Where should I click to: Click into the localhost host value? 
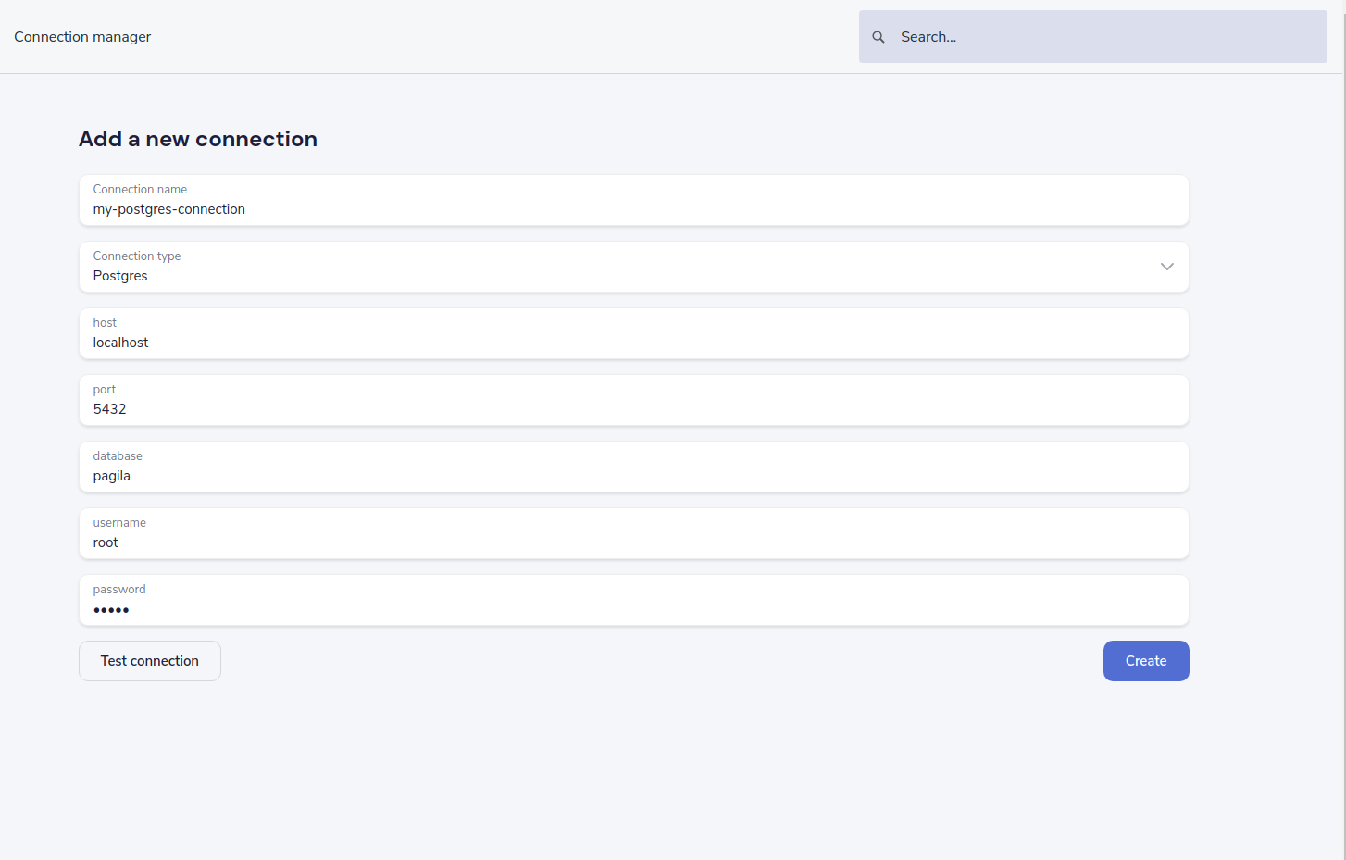click(121, 343)
